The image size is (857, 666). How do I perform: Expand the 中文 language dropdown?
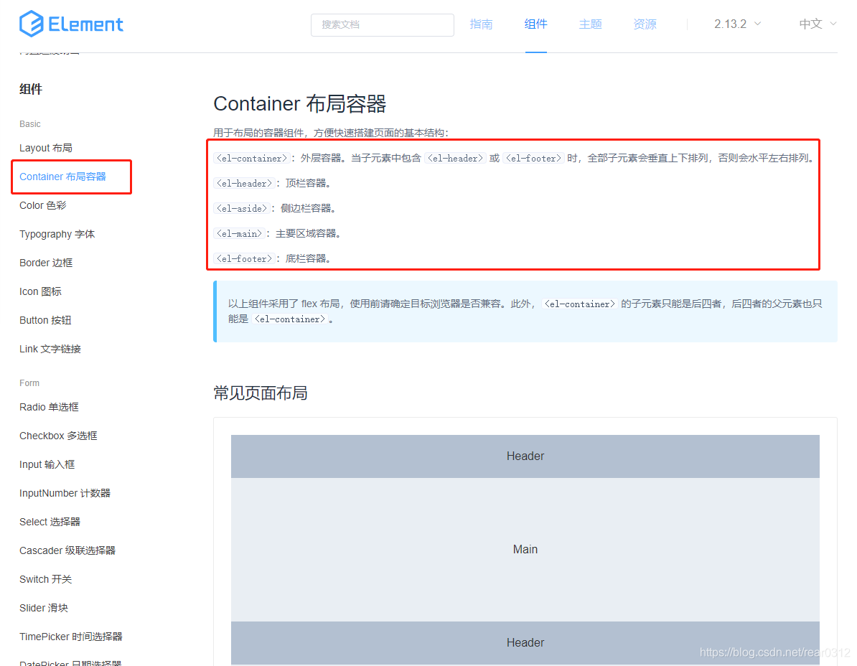[x=818, y=24]
